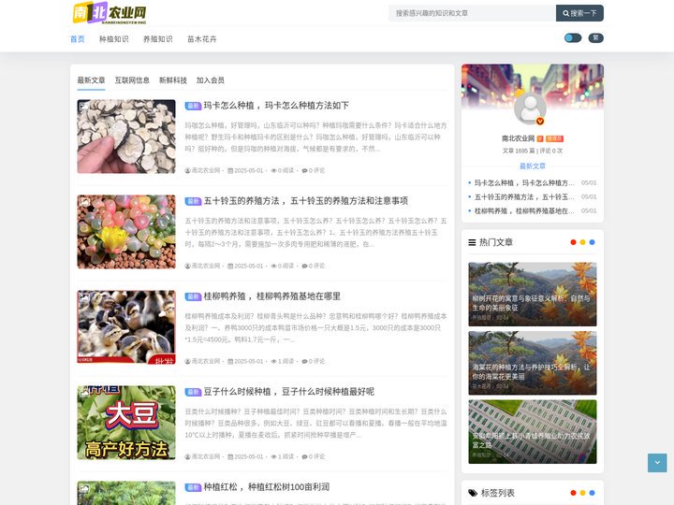Click author 南北农业网 under 五十铃玉 article
Screen dimensions: 674x505
[202, 266]
